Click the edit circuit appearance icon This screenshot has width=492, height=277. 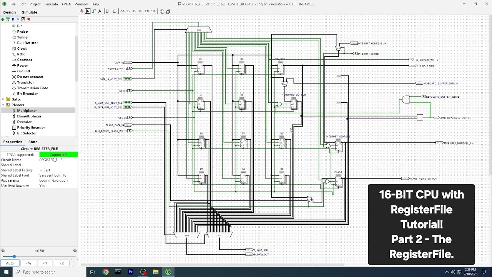pos(23,19)
